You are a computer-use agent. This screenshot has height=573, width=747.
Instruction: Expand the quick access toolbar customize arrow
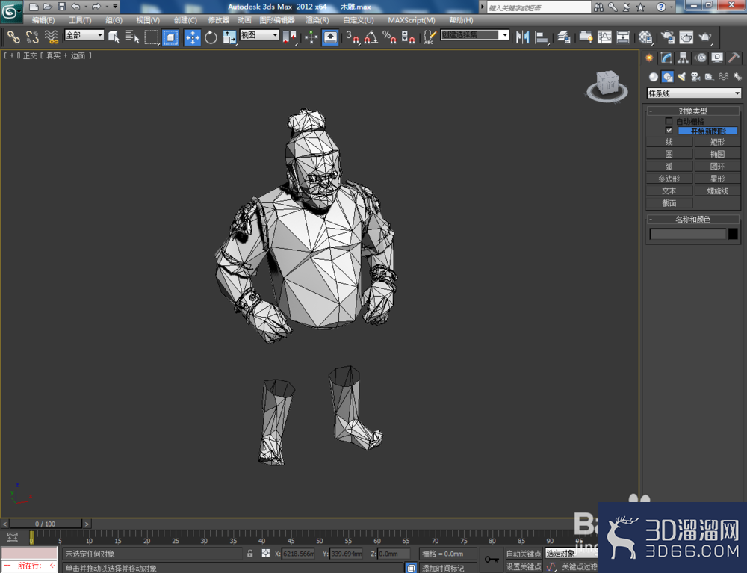coord(115,7)
